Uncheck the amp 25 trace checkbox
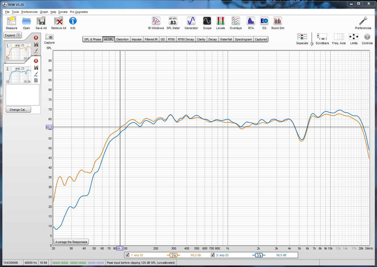This screenshot has height=267, width=377. 128,255
